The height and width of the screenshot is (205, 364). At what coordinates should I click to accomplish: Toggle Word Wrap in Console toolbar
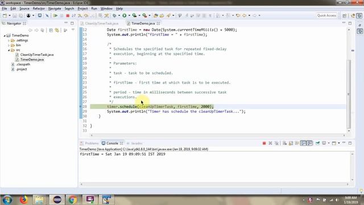297,143
